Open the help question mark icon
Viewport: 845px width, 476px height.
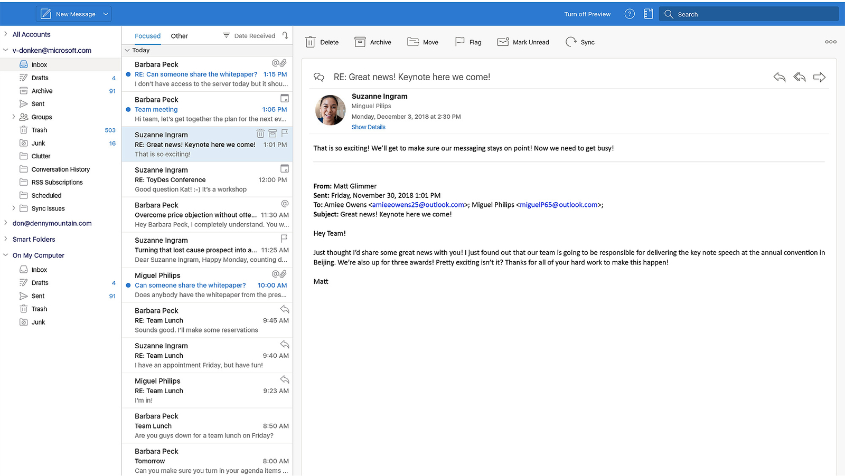630,14
